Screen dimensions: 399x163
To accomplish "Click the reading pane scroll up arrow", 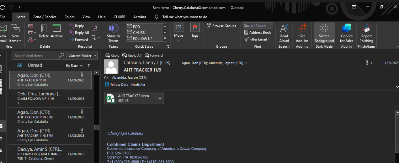I will point(397,112).
